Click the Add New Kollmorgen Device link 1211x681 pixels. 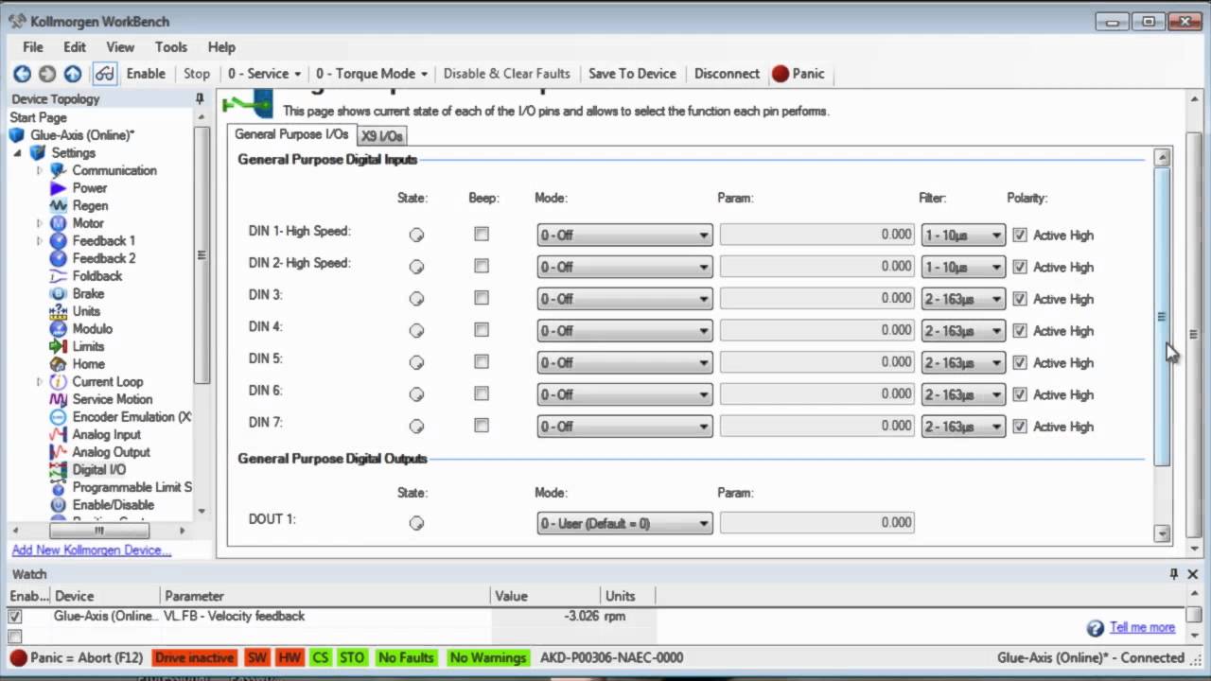pyautogui.click(x=92, y=550)
